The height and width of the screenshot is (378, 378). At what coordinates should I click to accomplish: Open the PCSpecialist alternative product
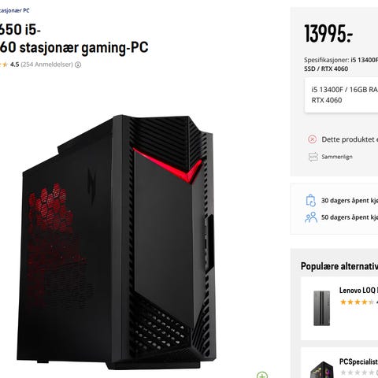[358, 361]
